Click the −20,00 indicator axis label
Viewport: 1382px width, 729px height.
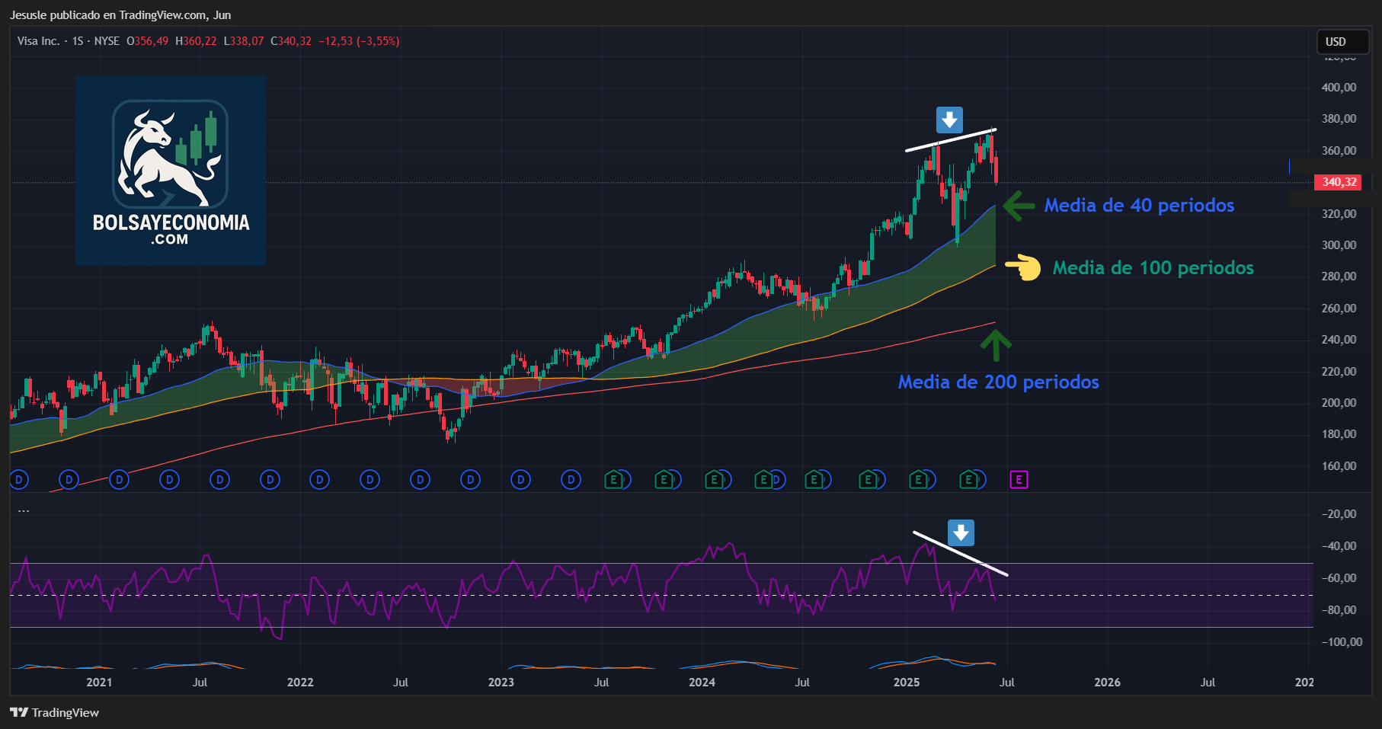click(1339, 514)
